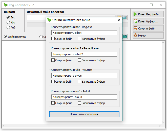Close the Опции контекстного меню dialog

[119, 20]
